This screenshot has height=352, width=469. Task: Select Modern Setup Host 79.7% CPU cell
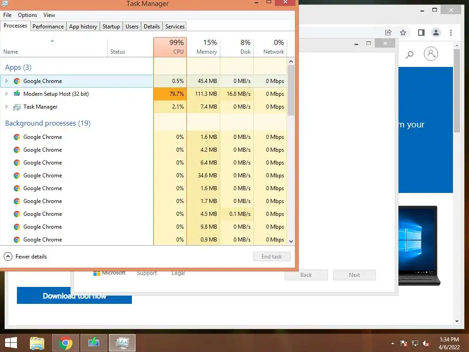tap(170, 94)
